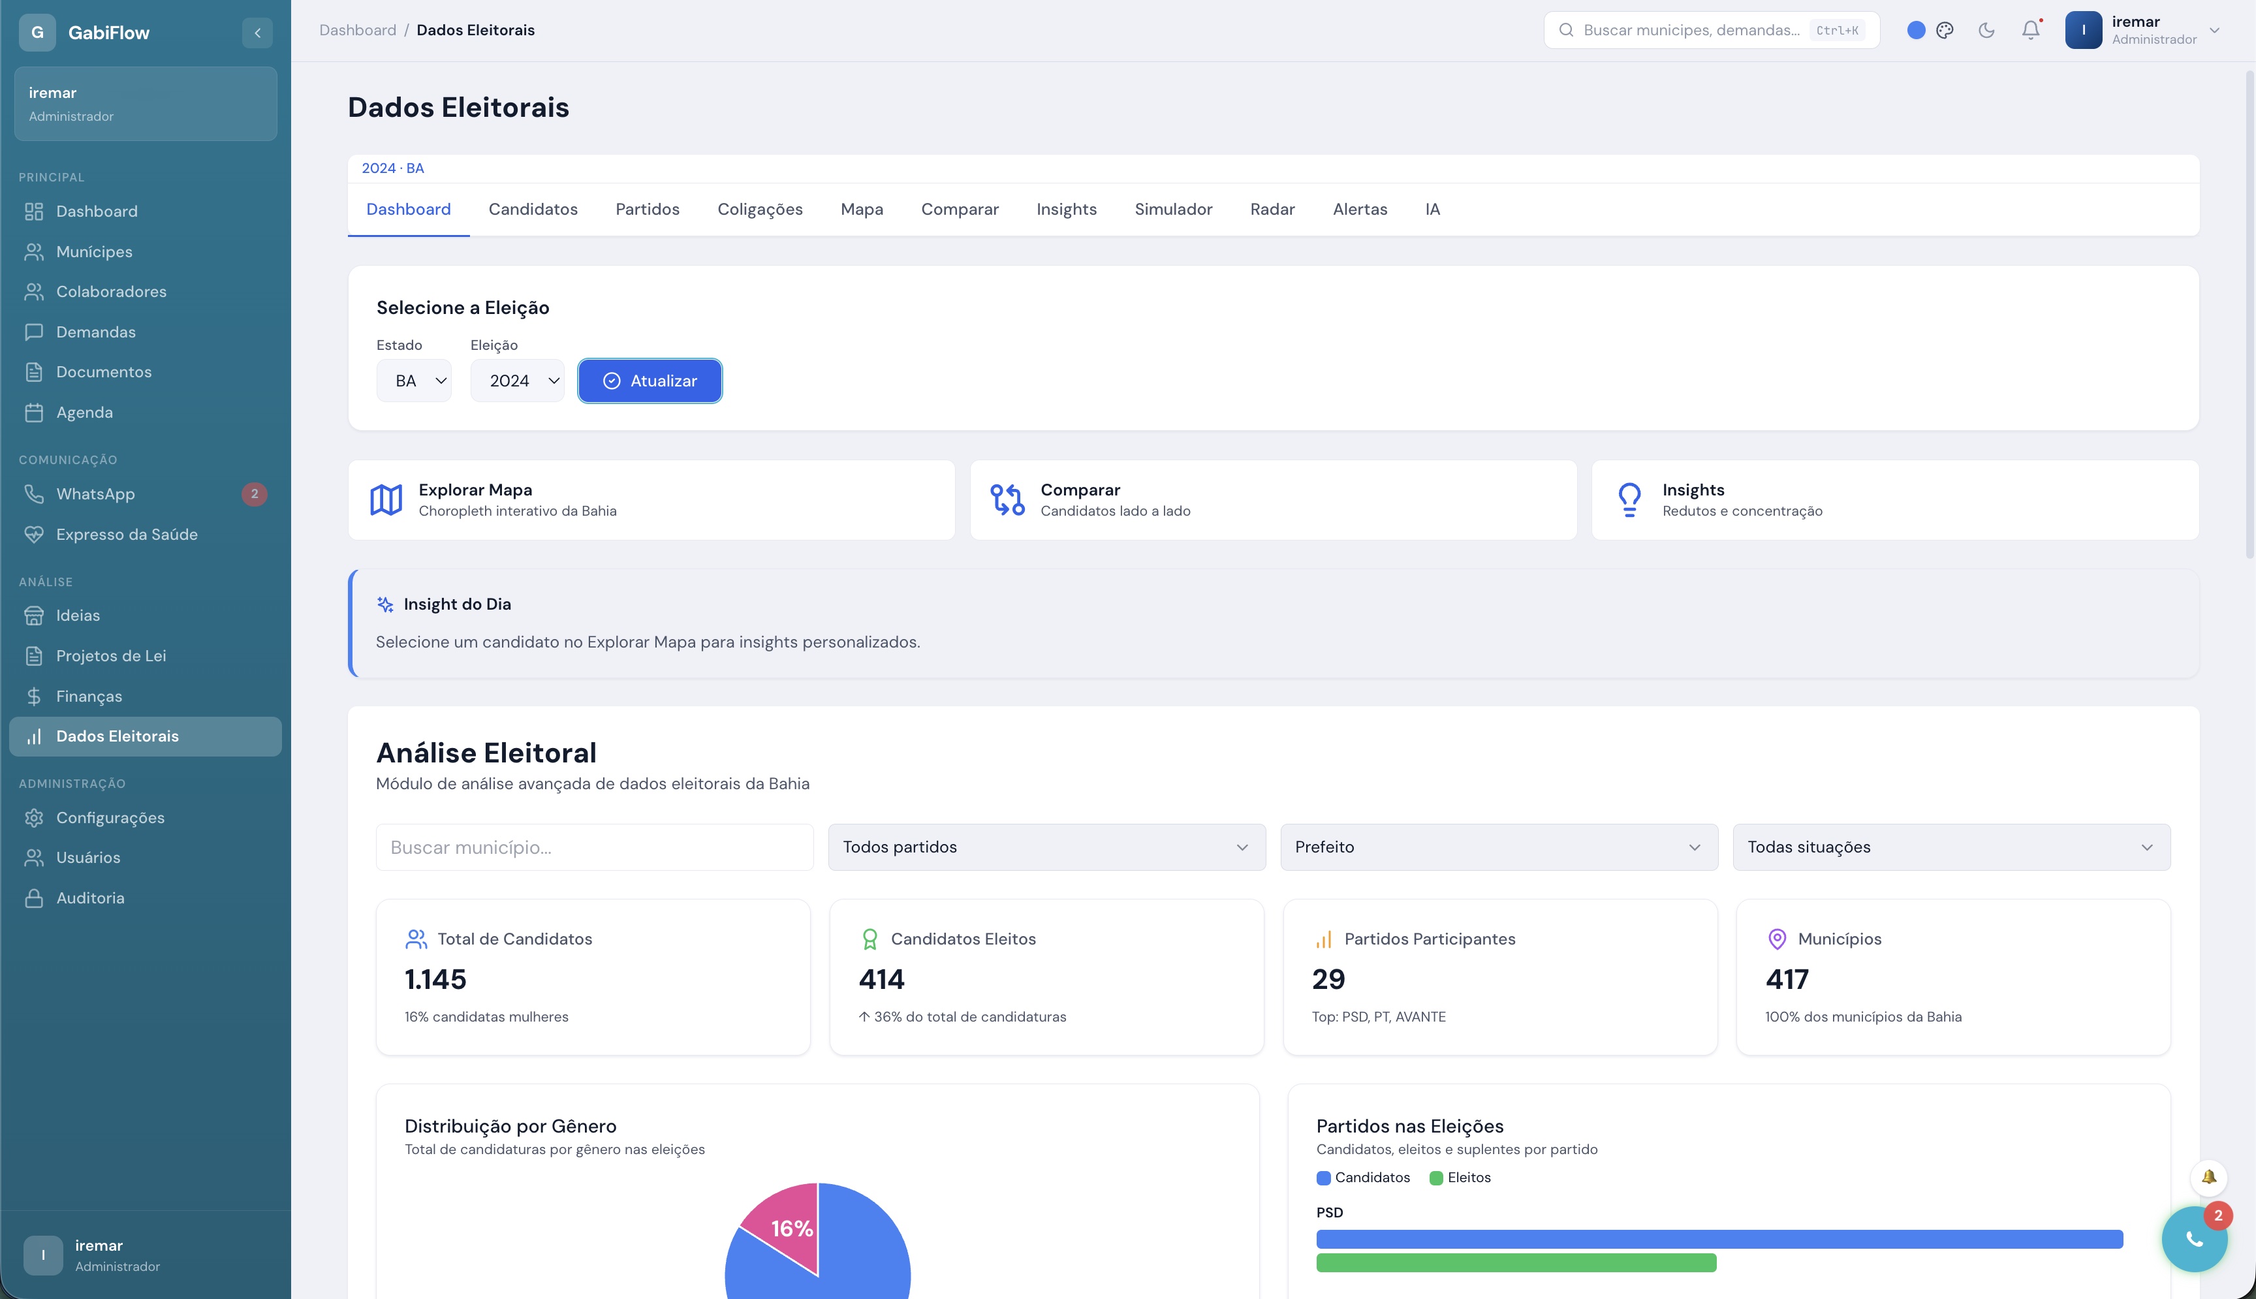
Task: Open Configurações in the sidebar
Action: (146, 818)
